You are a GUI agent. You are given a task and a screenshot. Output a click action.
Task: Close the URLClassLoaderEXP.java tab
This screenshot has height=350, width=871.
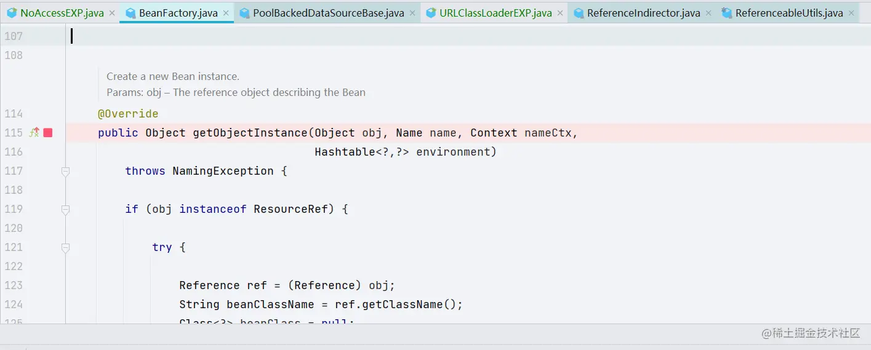pos(560,13)
